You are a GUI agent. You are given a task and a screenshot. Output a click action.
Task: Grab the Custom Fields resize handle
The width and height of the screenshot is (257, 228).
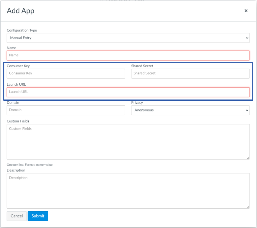pos(248,158)
